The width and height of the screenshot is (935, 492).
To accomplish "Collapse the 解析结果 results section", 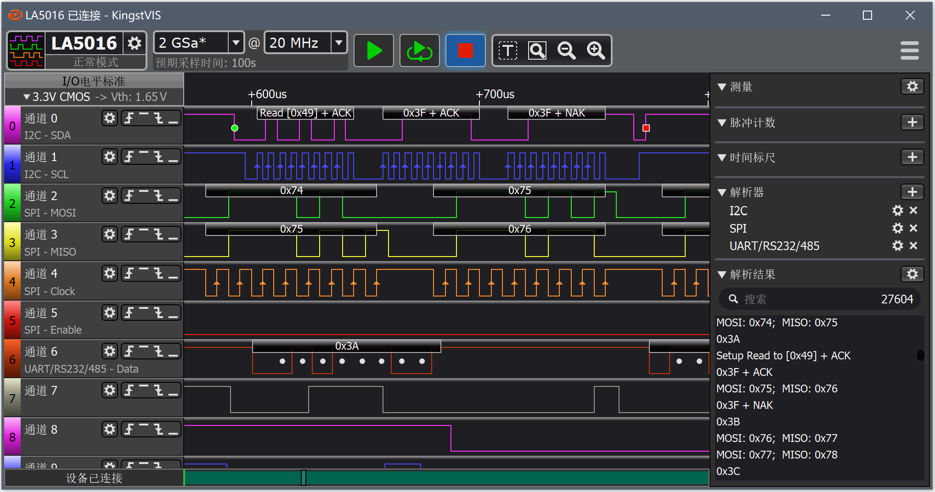I will pyautogui.click(x=722, y=274).
